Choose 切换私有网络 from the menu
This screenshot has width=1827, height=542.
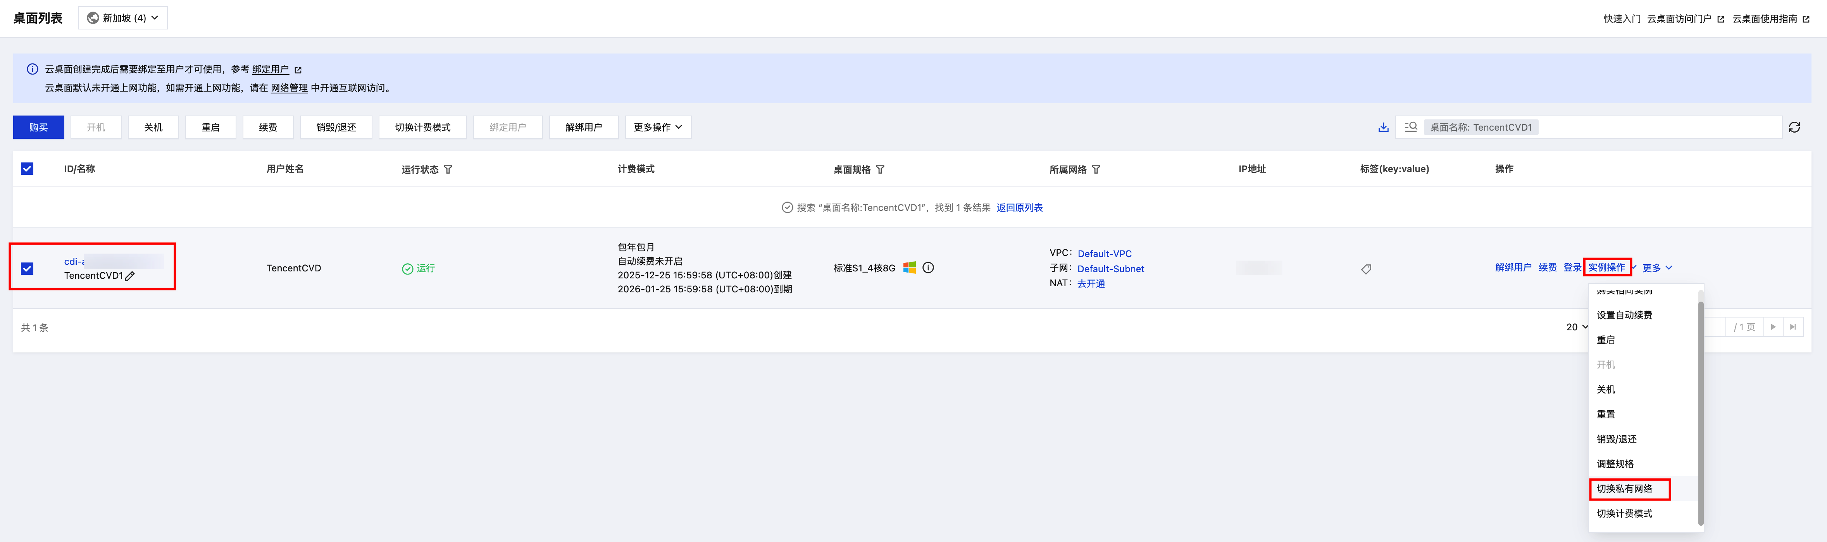[1624, 489]
